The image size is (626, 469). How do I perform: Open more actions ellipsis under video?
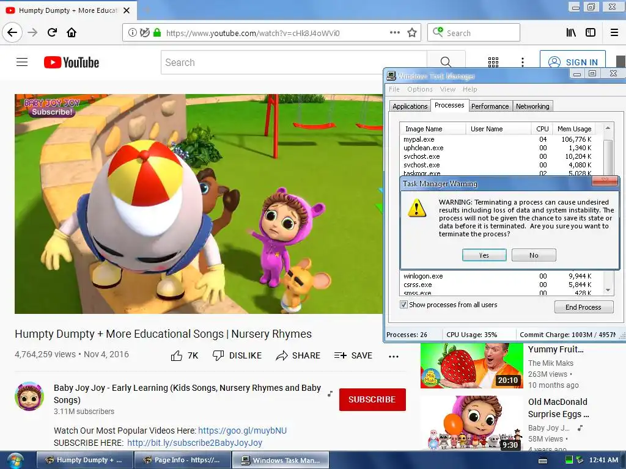394,357
